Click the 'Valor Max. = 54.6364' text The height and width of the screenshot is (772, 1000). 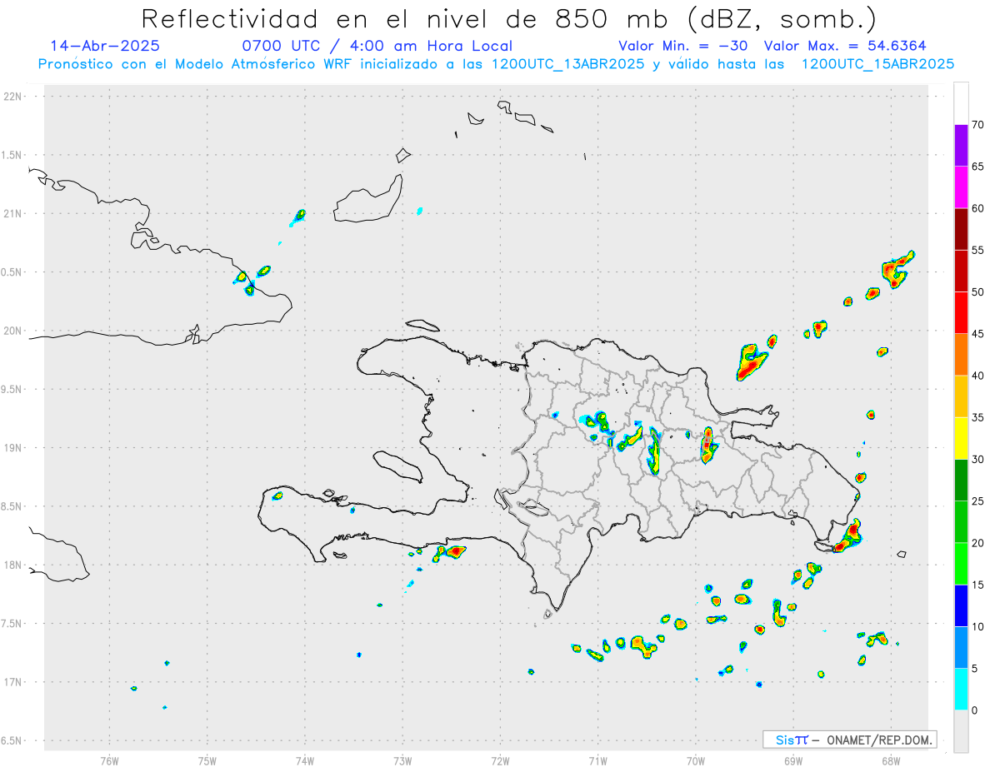coord(845,46)
